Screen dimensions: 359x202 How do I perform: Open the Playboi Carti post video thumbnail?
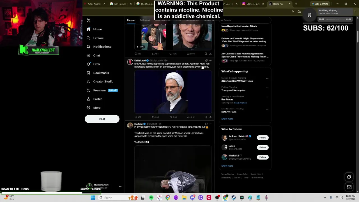coord(173,169)
